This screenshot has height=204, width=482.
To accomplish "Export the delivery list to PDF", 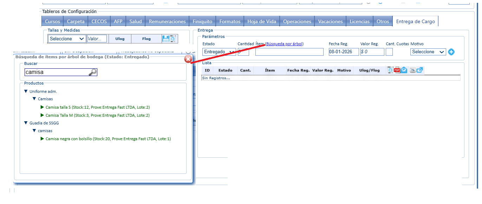I will (x=397, y=70).
